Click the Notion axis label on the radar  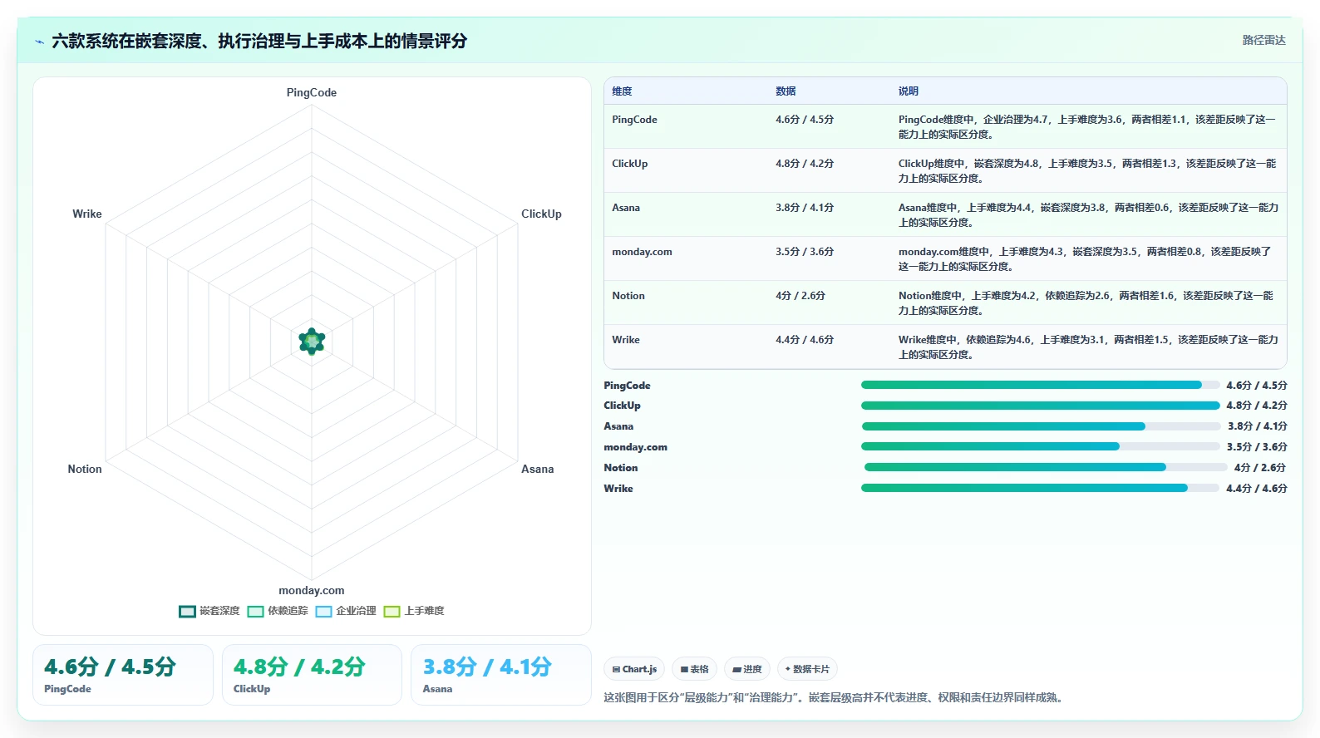coord(85,469)
